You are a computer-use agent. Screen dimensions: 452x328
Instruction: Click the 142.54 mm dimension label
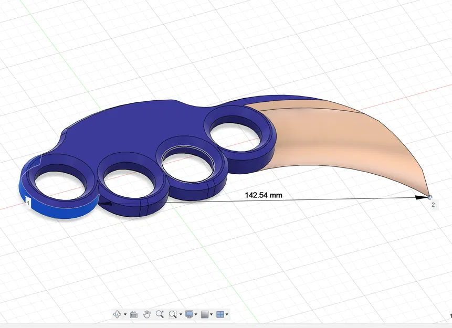[262, 194]
